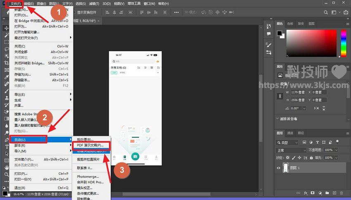Select the Move tool in the toolbar
The width and height of the screenshot is (351, 200).
(x=7, y=28)
